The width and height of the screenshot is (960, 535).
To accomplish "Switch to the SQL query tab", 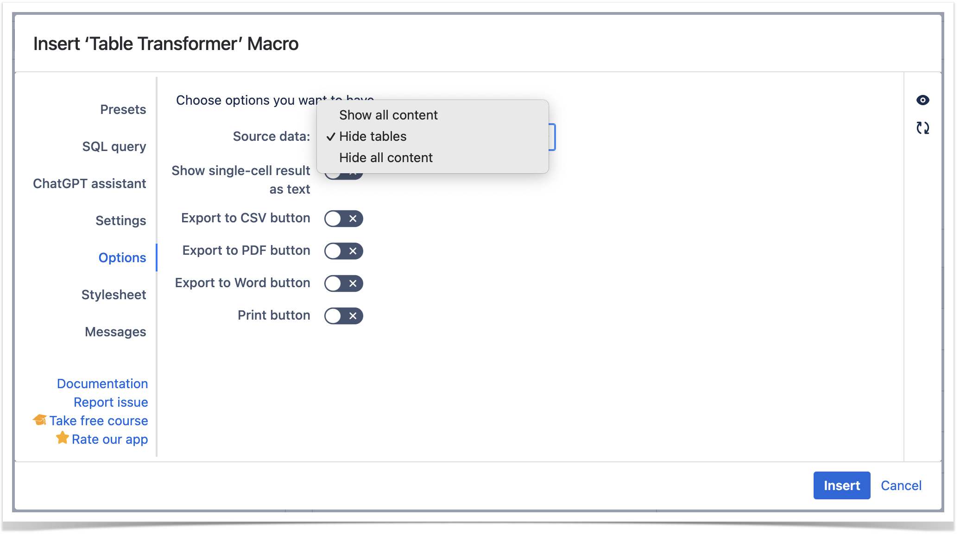I will click(114, 146).
